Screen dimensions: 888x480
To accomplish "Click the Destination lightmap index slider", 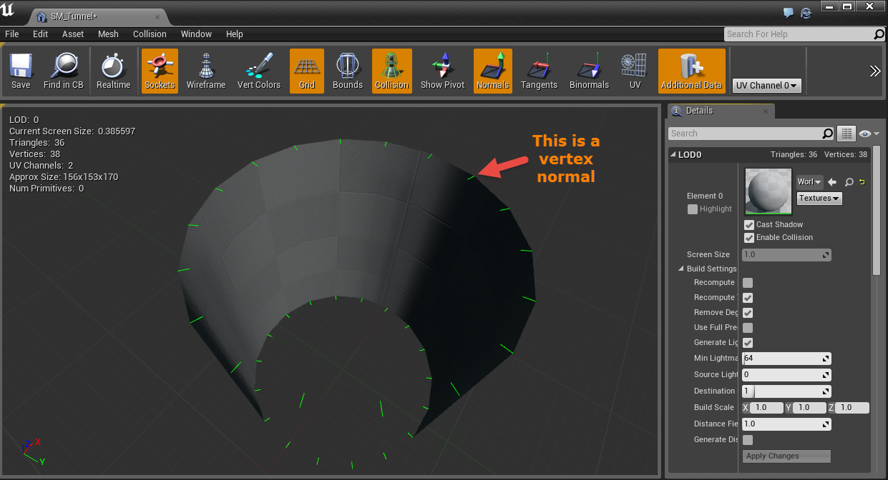I will click(x=786, y=391).
